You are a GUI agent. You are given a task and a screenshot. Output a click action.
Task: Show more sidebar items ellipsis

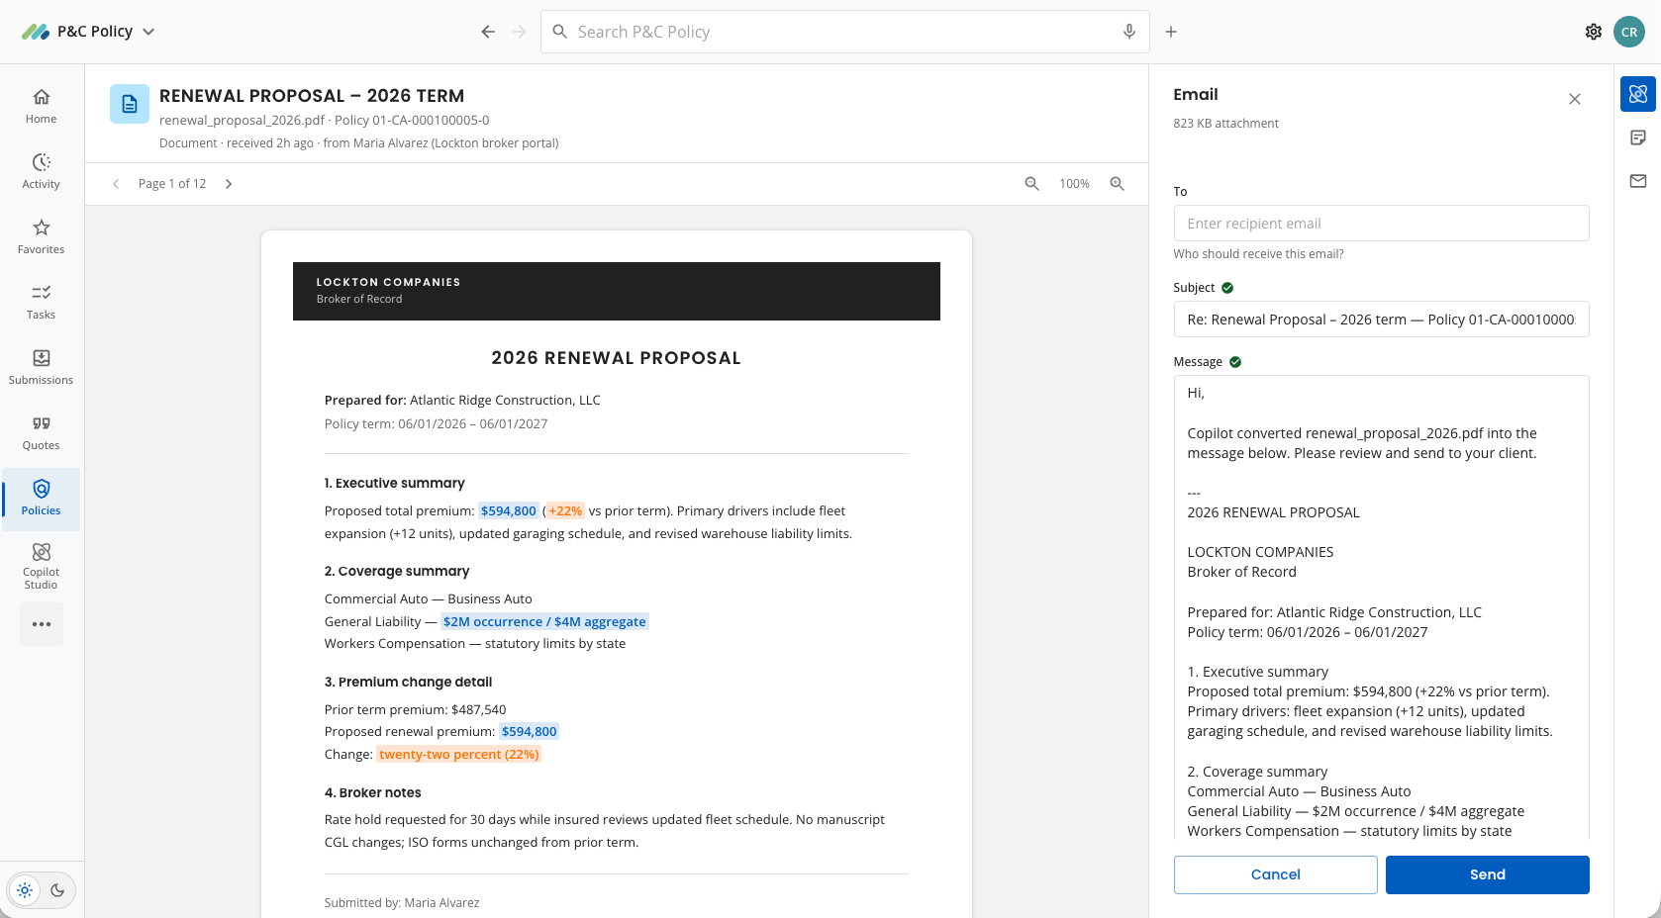(42, 624)
